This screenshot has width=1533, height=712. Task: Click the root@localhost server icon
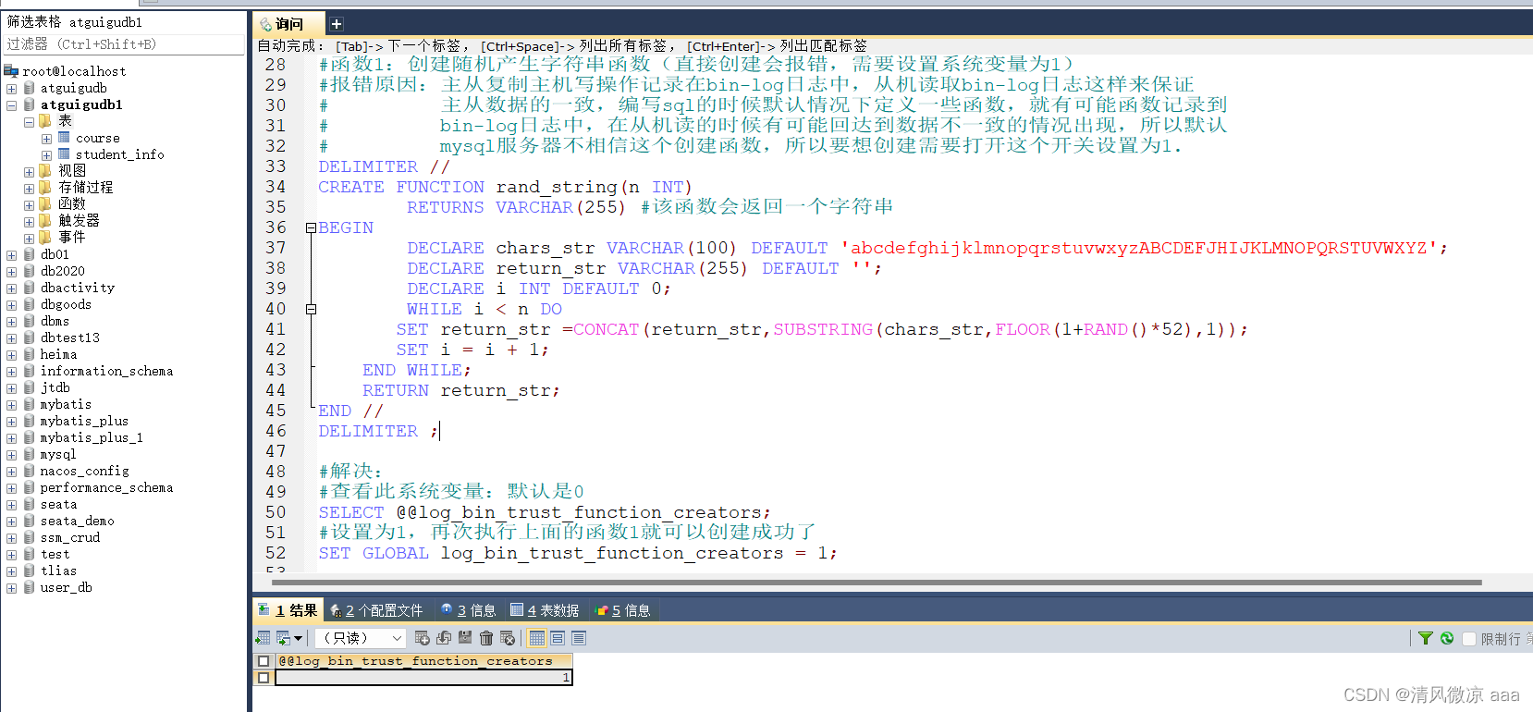tap(12, 71)
